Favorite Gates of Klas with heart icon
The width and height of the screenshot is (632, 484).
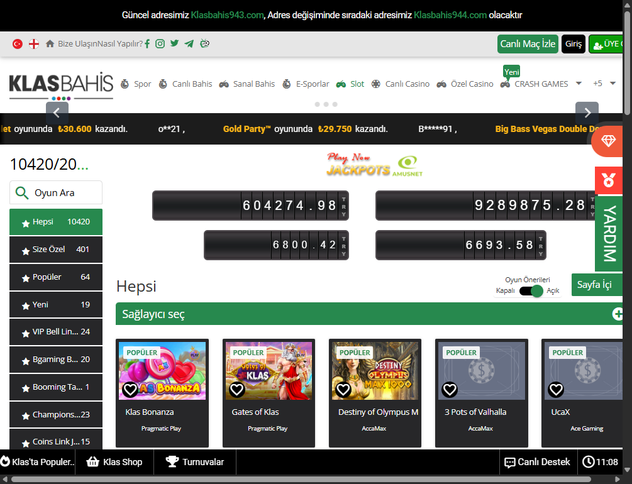[236, 390]
